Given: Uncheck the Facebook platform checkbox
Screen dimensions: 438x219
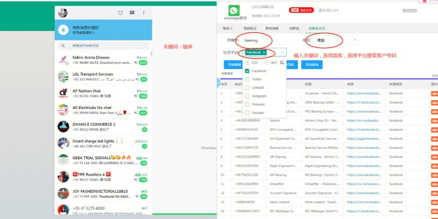Looking at the screenshot, I should 247,71.
